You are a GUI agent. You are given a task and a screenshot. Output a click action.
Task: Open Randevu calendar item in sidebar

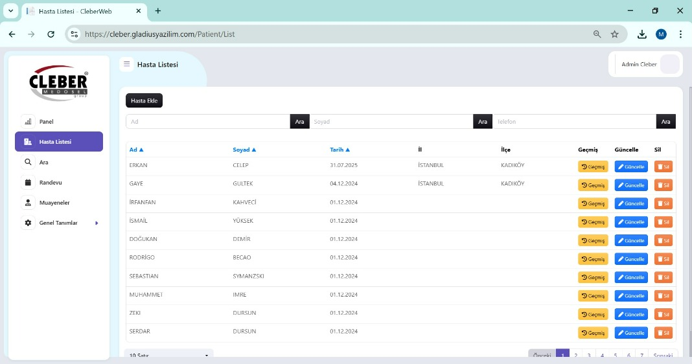[x=28, y=183]
